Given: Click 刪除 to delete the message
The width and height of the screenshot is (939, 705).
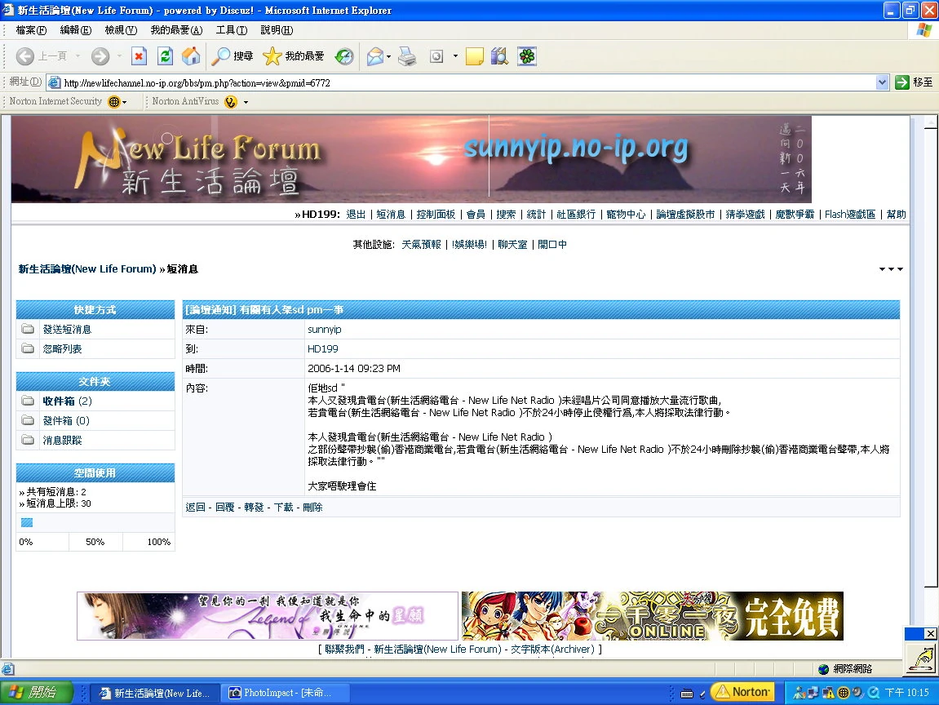Looking at the screenshot, I should click(312, 508).
